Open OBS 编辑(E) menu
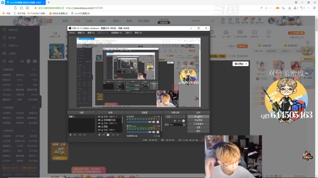The height and width of the screenshot is (178, 318). [x=81, y=33]
